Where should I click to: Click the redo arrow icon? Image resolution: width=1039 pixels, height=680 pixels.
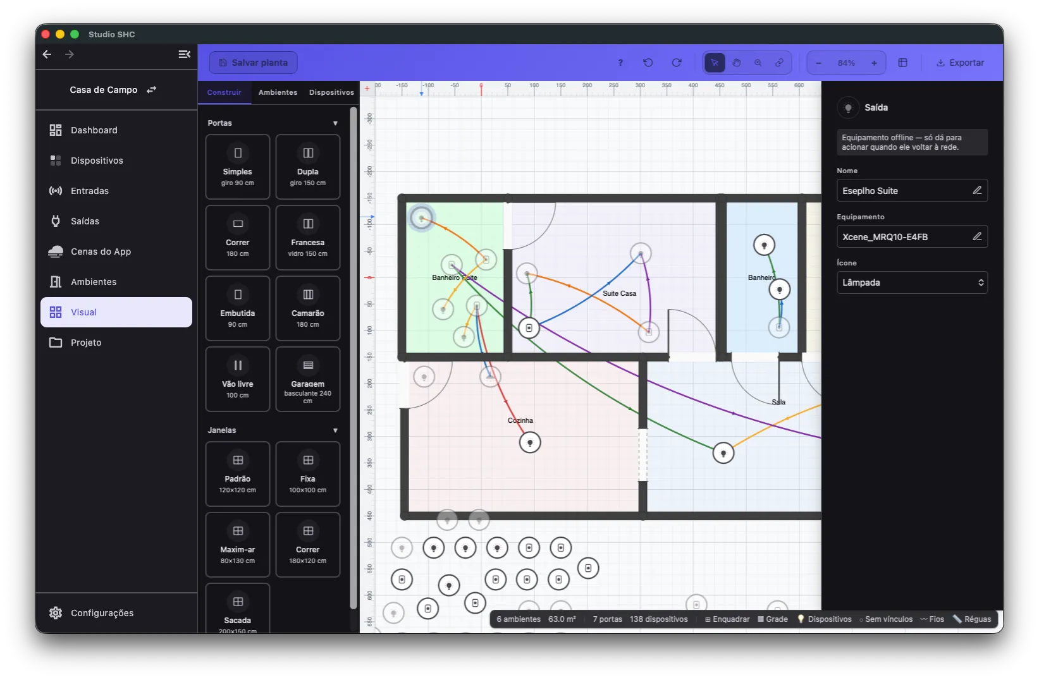tap(677, 63)
